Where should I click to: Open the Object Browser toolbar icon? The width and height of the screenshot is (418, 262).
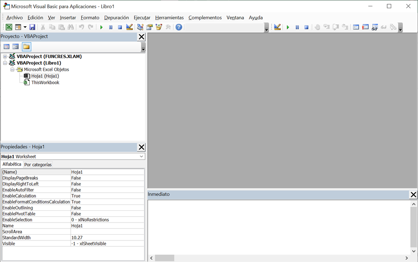pyautogui.click(x=159, y=27)
